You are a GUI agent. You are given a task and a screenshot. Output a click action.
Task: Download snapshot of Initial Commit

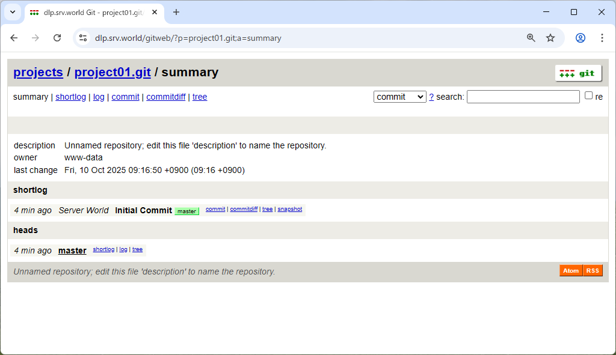tap(289, 209)
